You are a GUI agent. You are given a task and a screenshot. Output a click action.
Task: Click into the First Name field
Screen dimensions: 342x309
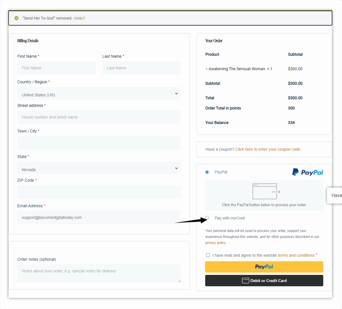coord(56,68)
